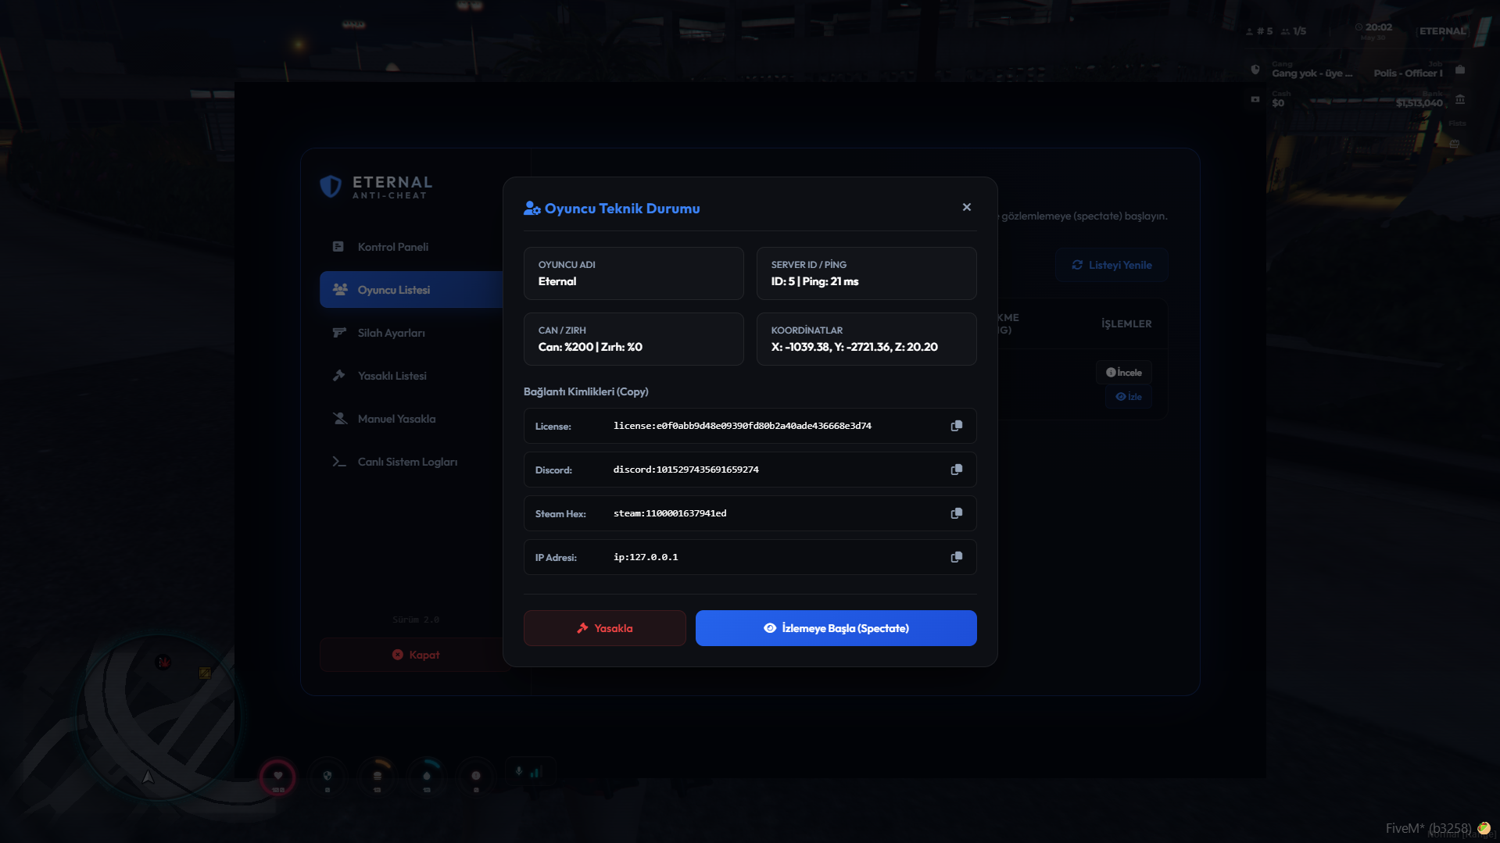Select Oyuncu Listesi menu item

[x=411, y=290]
